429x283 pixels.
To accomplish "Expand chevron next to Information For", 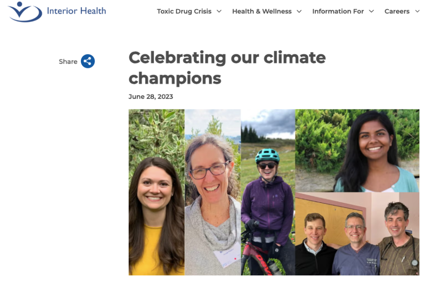I will pos(371,11).
